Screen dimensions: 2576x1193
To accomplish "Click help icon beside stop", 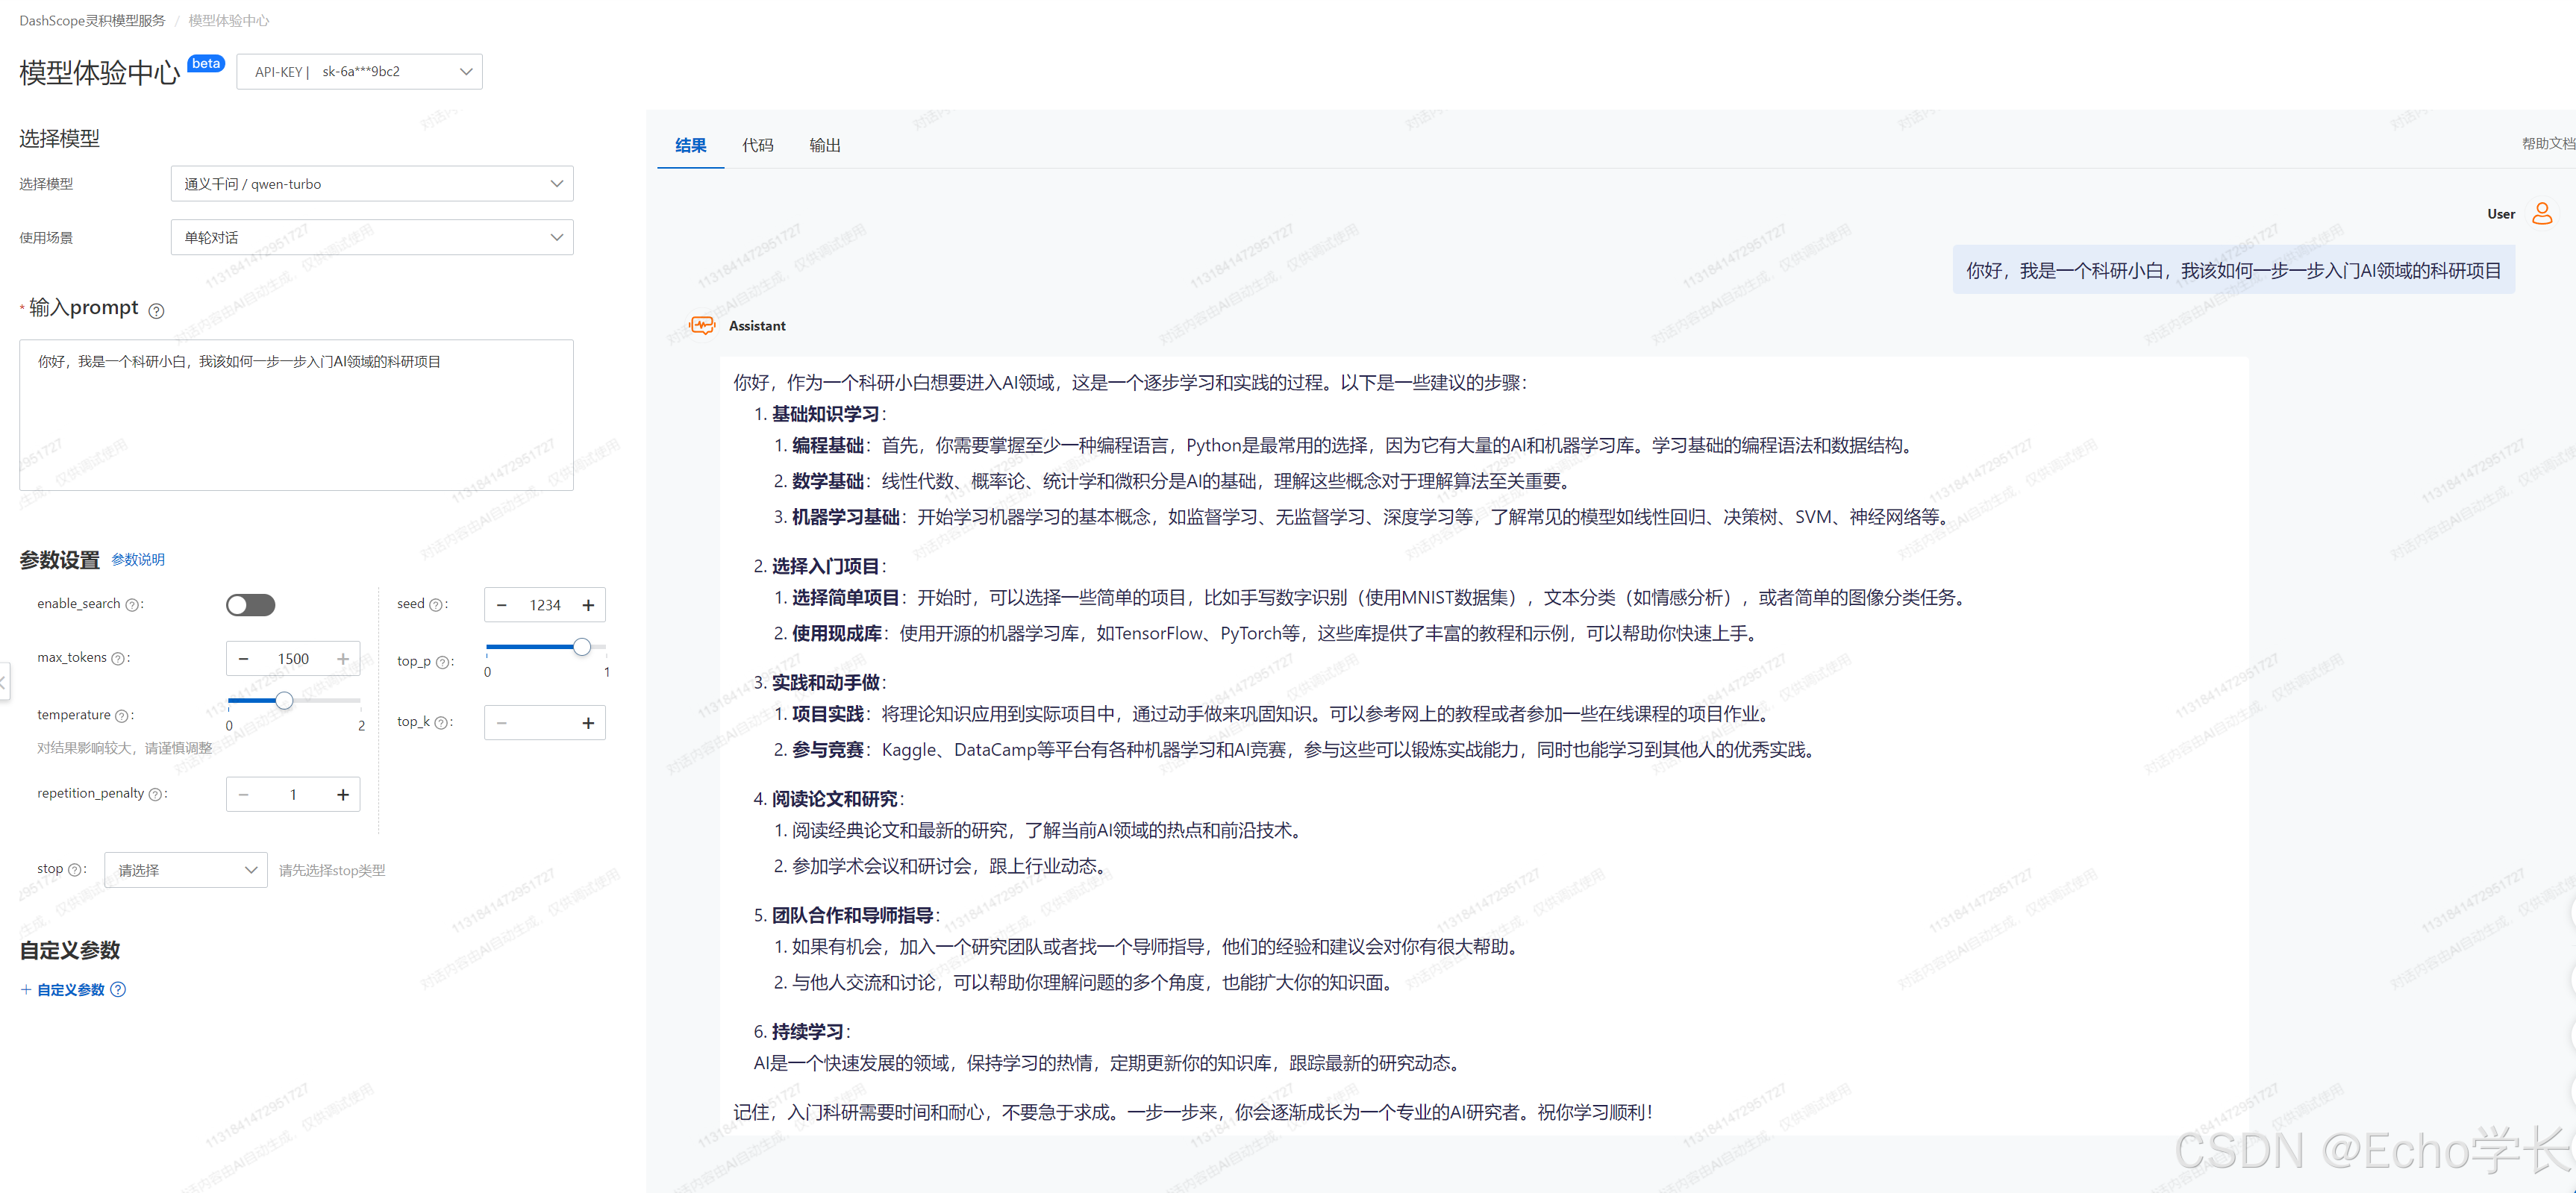I will pos(74,870).
